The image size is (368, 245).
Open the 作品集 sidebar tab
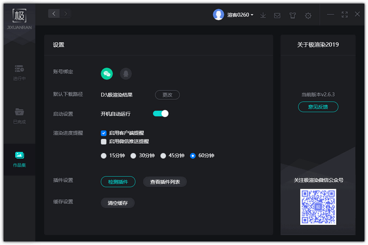pos(19,160)
